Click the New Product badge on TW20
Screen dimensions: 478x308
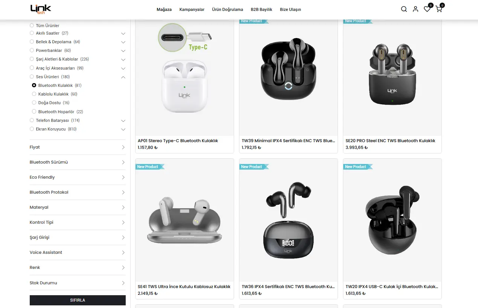coord(357,167)
